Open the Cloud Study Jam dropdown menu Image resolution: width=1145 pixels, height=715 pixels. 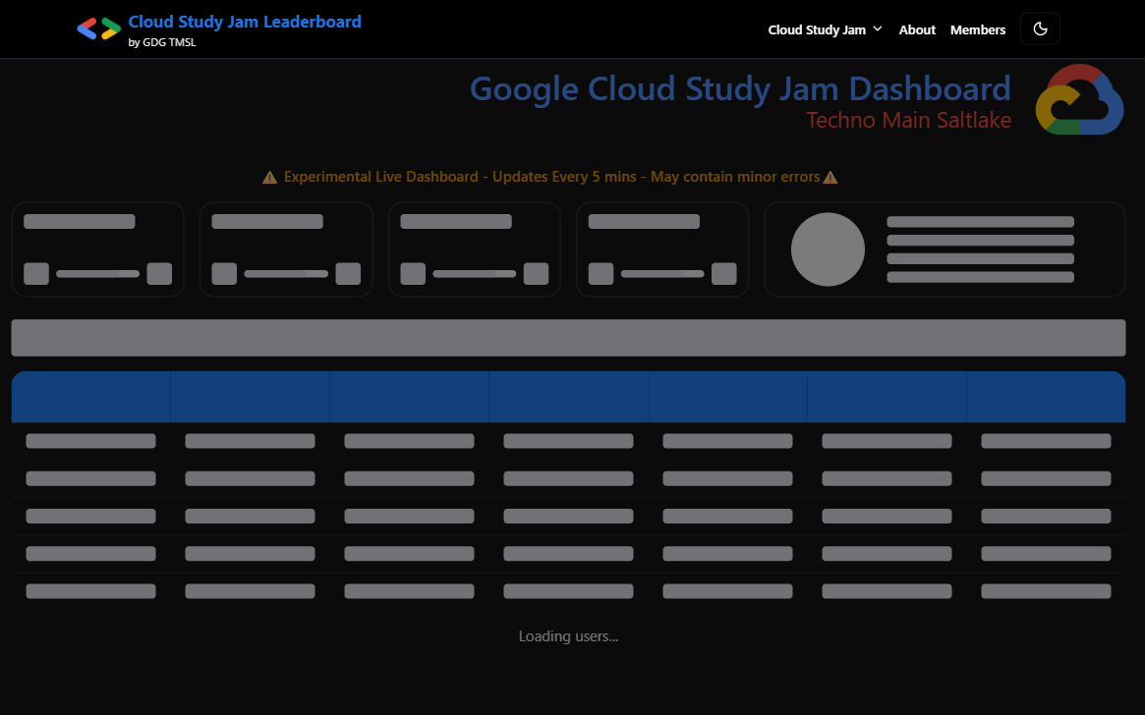817,29
